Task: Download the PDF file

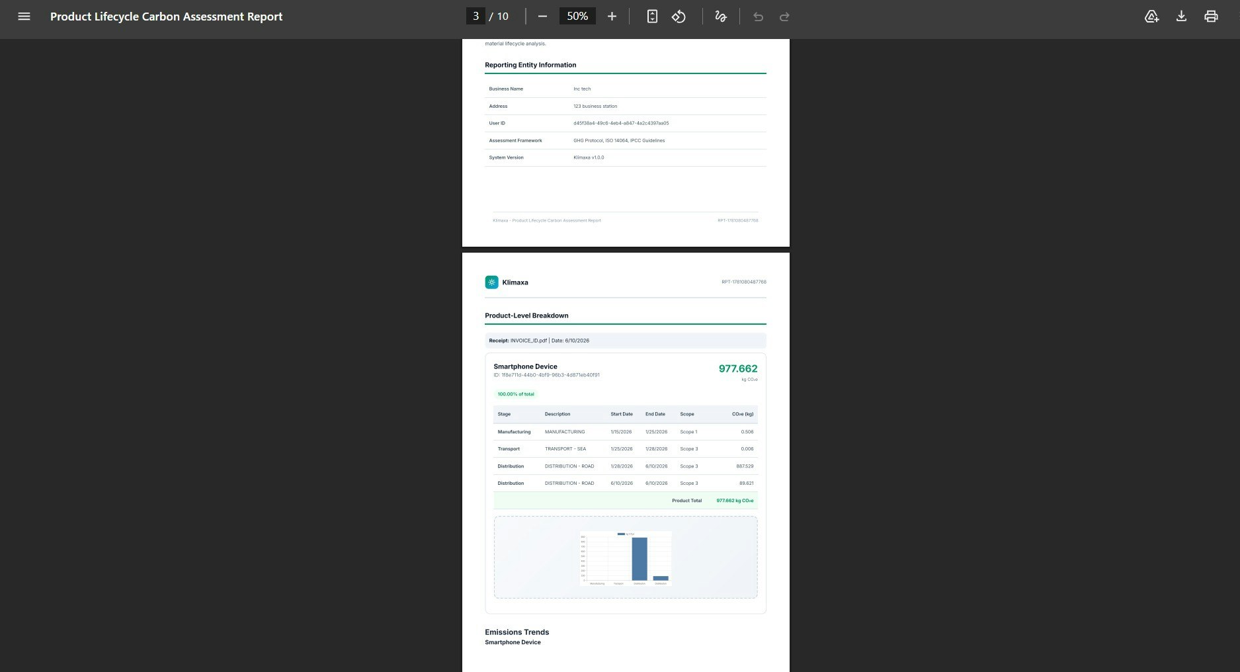Action: click(x=1181, y=17)
